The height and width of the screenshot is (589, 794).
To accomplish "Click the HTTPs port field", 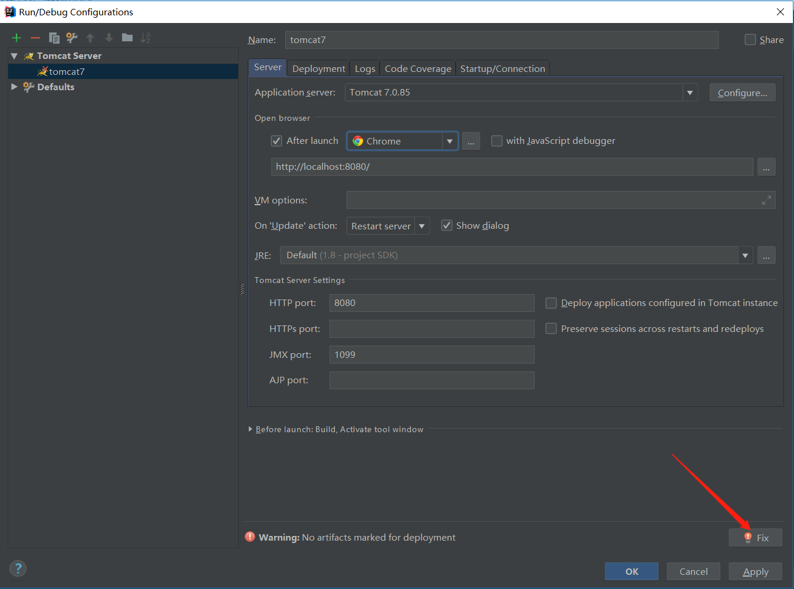I will click(x=432, y=328).
